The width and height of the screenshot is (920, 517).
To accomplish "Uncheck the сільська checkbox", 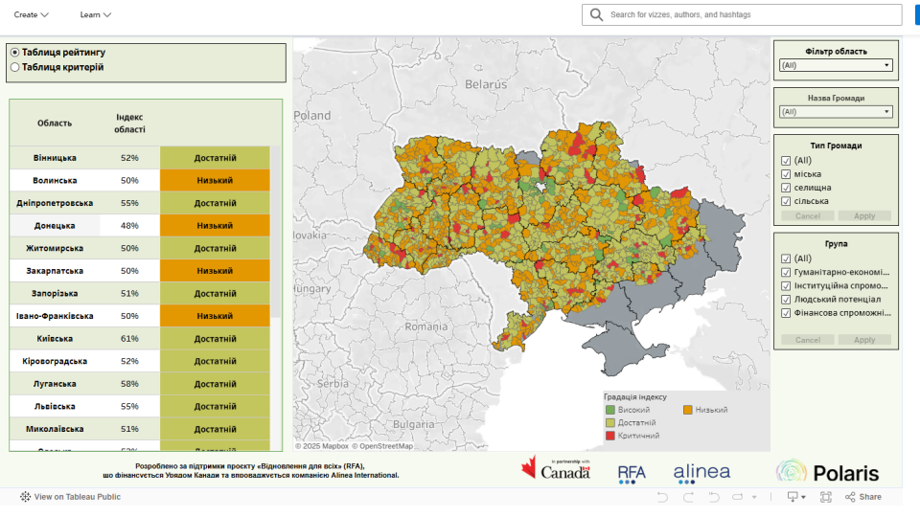I will pyautogui.click(x=786, y=201).
